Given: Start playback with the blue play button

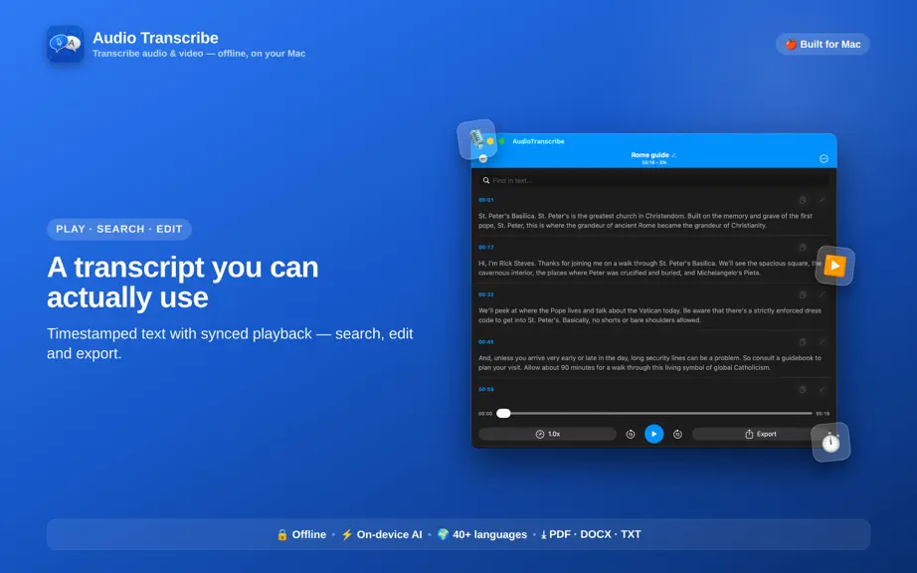Looking at the screenshot, I should tap(653, 434).
